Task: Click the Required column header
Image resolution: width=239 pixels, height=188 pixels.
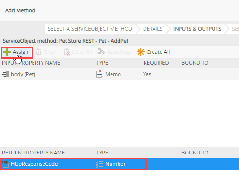Action: tap(156, 63)
